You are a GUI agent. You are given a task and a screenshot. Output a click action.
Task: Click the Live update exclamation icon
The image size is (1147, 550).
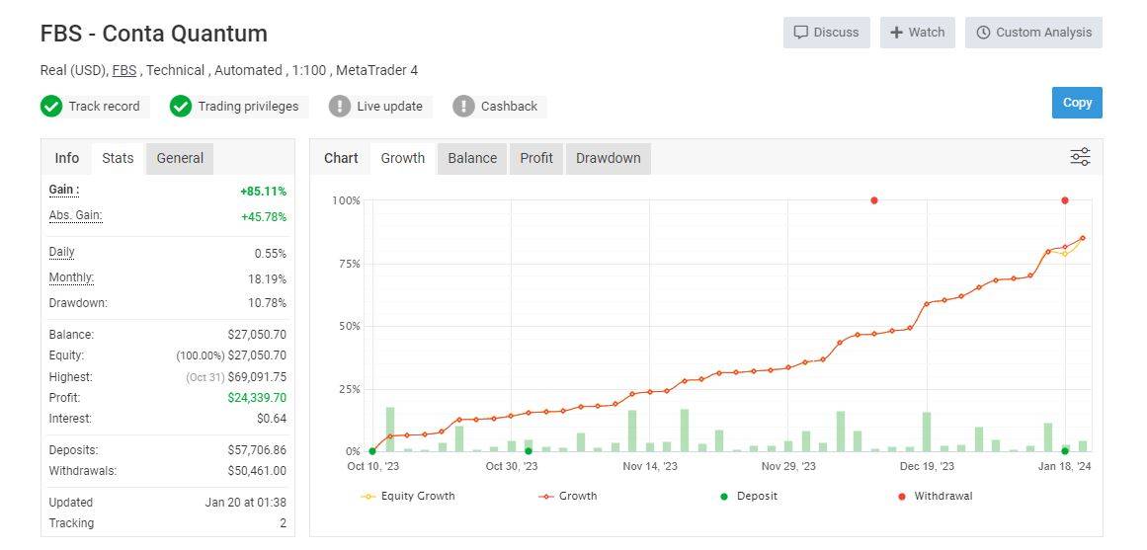click(340, 106)
